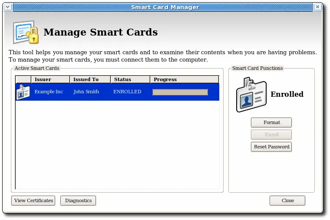Select the Example Inc issuer cell

point(49,92)
